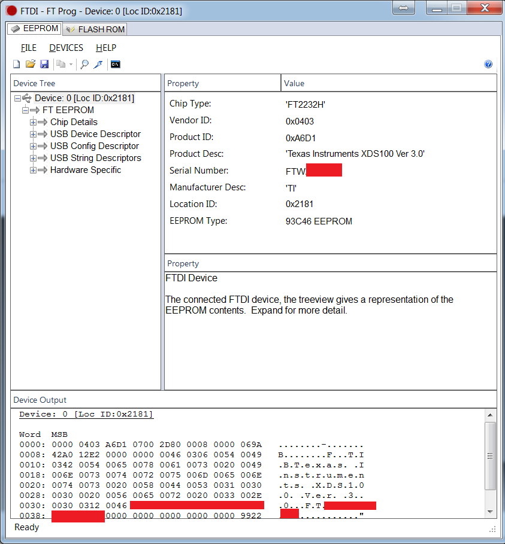Screen dimensions: 505x544
Task: Select the USB Device Descriptor item
Action: (x=95, y=134)
